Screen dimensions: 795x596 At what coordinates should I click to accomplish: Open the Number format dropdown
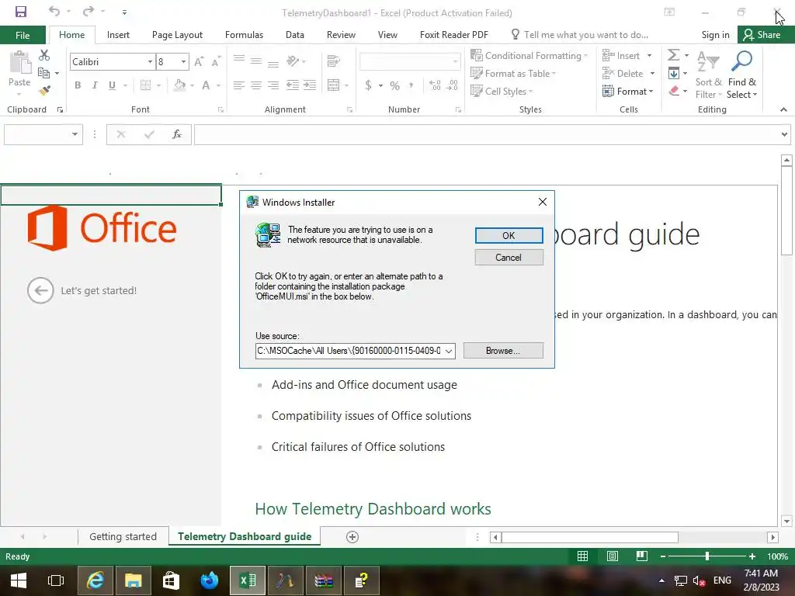[455, 62]
